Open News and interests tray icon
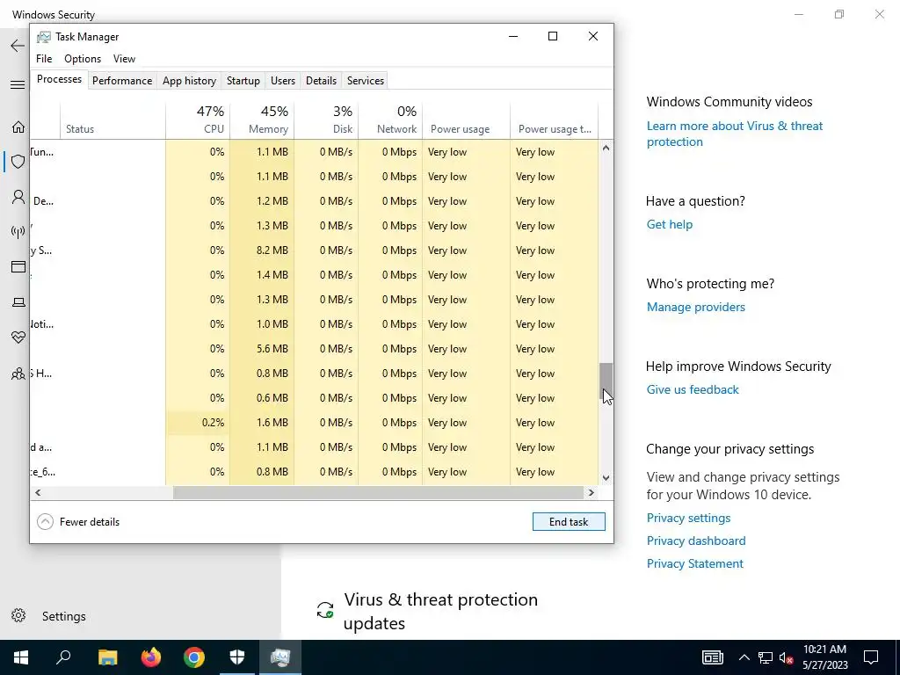 coord(712,657)
